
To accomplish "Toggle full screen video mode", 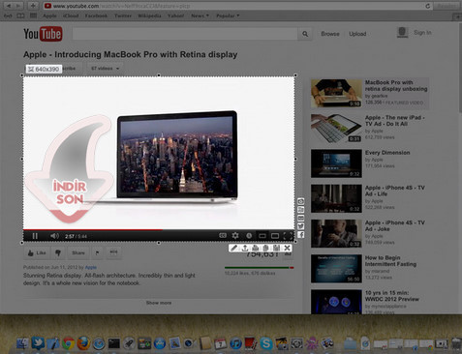I will (x=289, y=236).
